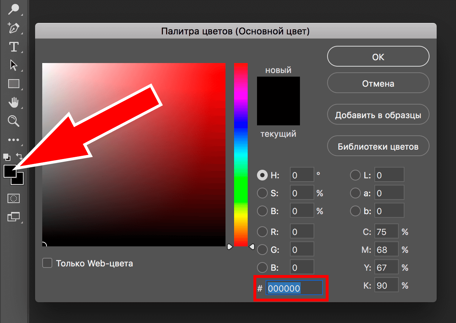
Task: Click the hex color input field
Action: 294,288
